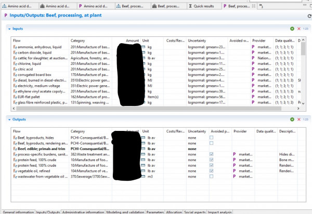Sort inputs by Category column header
The height and width of the screenshot is (214, 312).
click(90, 41)
